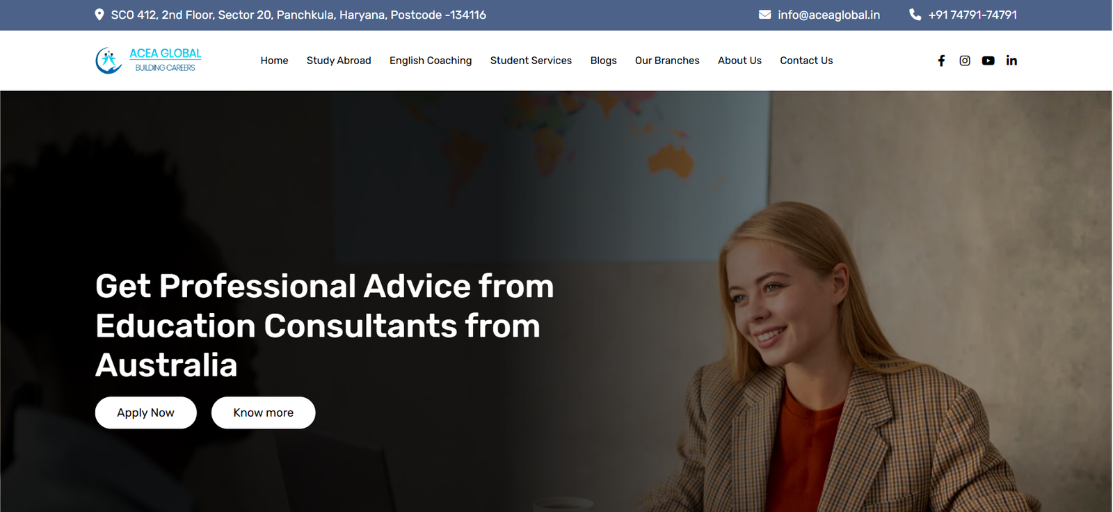Go to the About Us page

click(739, 61)
